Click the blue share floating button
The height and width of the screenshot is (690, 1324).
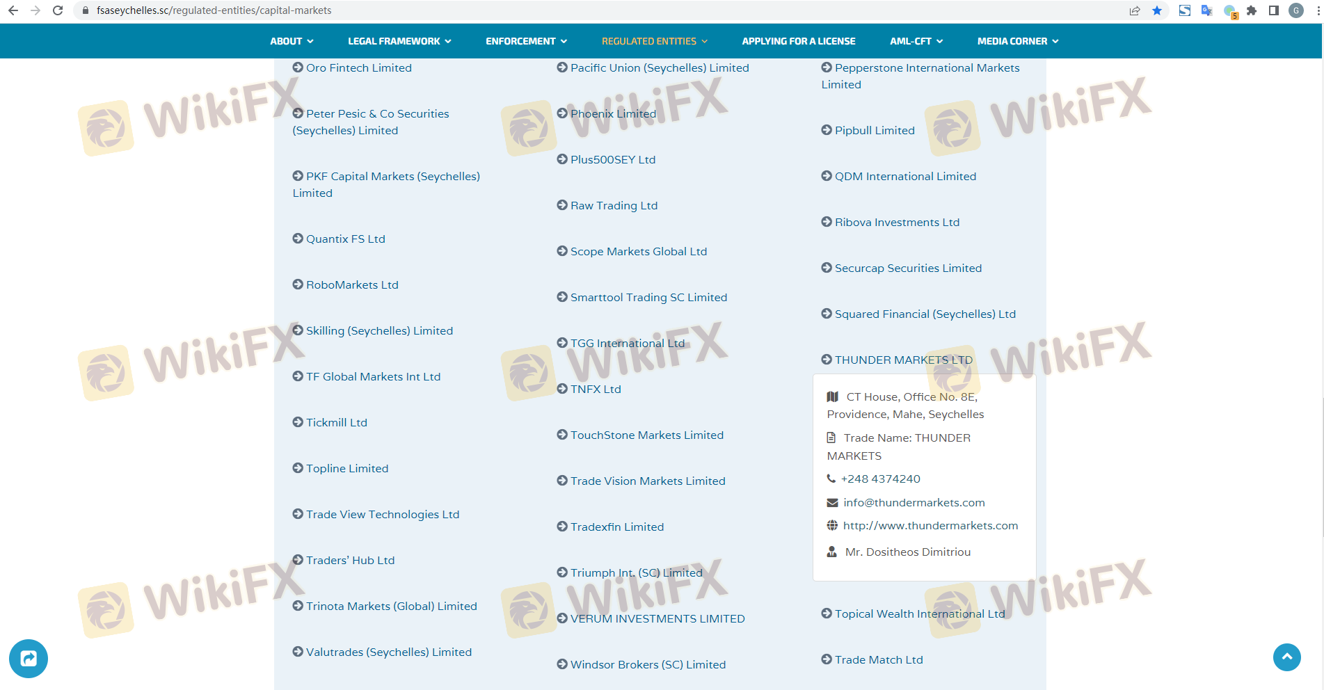[29, 658]
